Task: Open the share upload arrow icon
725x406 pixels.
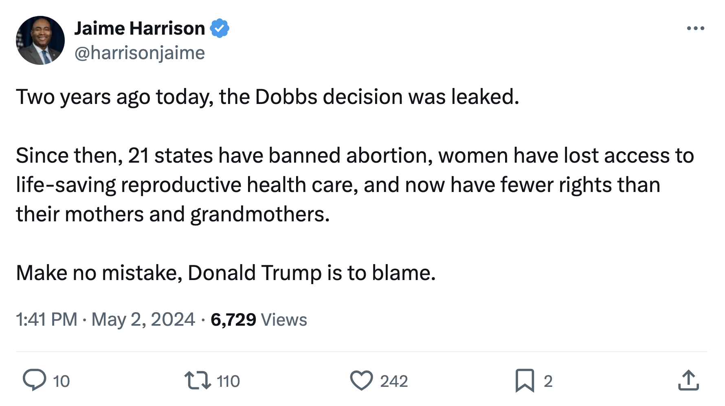Action: tap(688, 381)
